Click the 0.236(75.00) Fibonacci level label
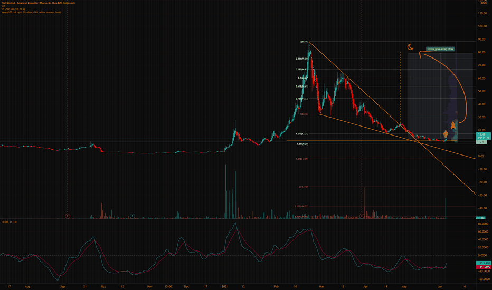 [x=302, y=59]
